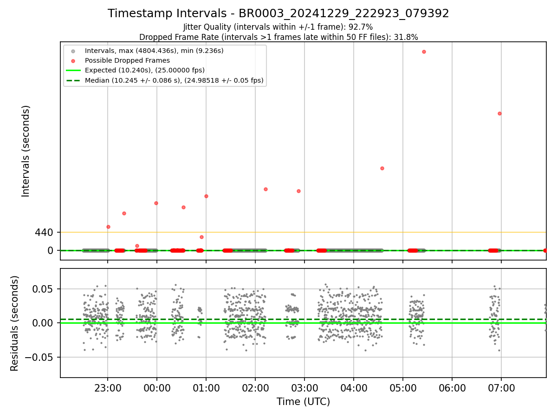The width and height of the screenshot is (557, 418).
Task: Click the gray Intervals marker in the legend
Action: pyautogui.click(x=73, y=51)
